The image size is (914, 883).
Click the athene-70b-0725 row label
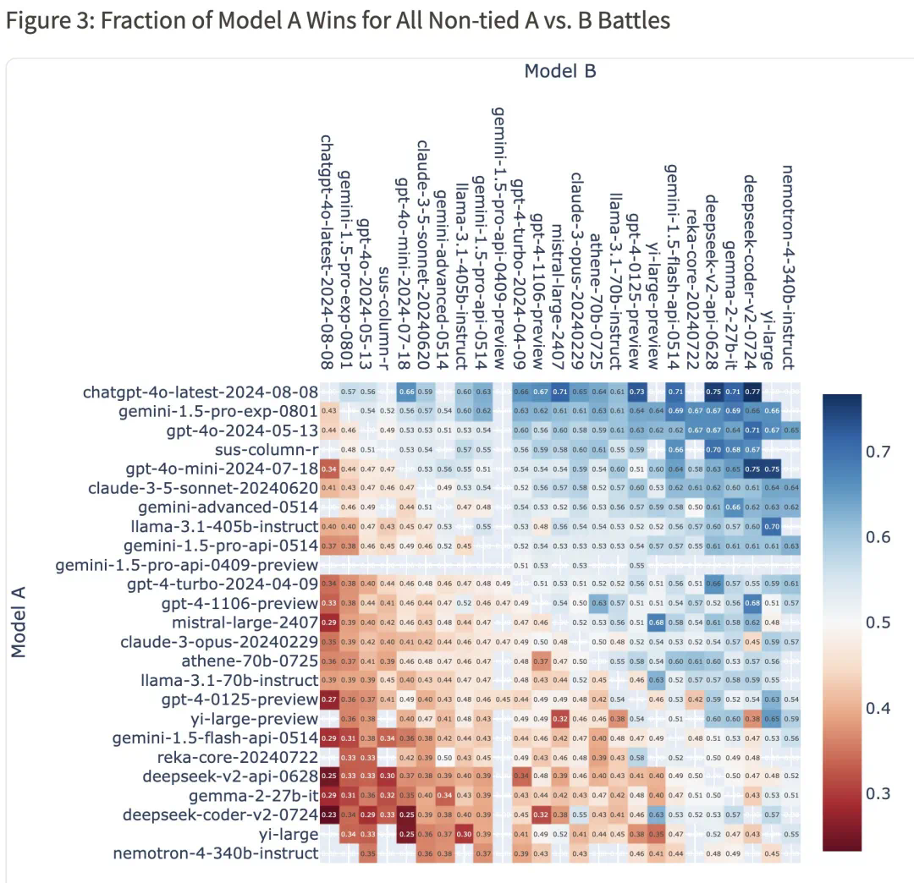point(250,661)
